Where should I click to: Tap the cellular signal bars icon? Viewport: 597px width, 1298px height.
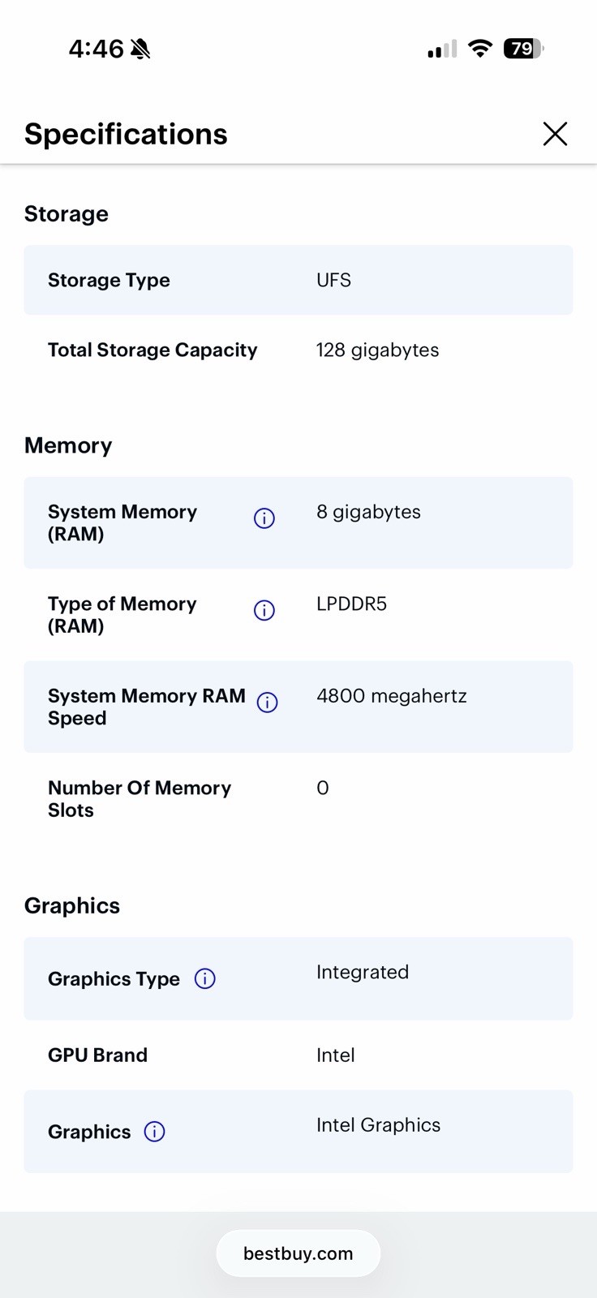[442, 49]
